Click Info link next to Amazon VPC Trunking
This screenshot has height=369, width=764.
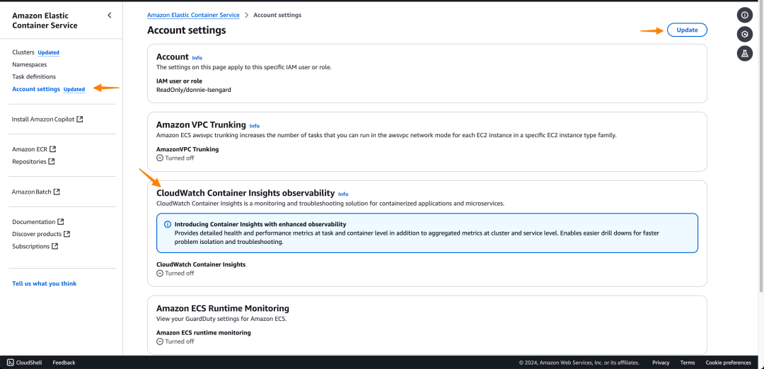click(255, 126)
